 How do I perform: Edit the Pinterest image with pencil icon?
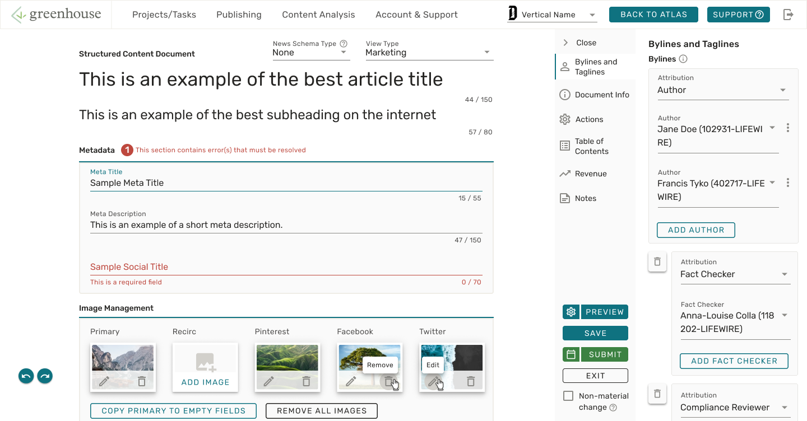point(268,381)
